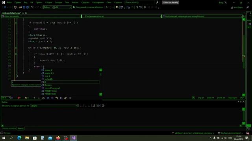Collapse the while loop code block
Screen dimensions: 252x141
coord(16,48)
